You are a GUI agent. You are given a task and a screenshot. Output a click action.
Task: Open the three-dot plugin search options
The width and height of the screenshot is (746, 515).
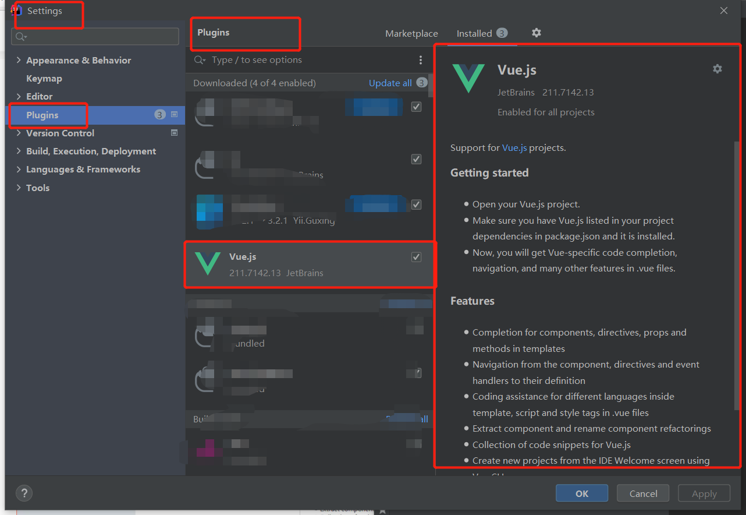(x=421, y=60)
